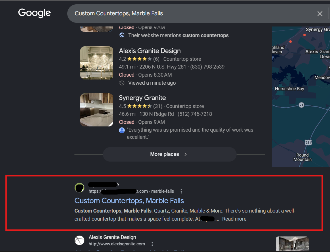Screen dimensions: 330x252
Task: Click the review quote Everything was as promised
Action: click(x=190, y=133)
